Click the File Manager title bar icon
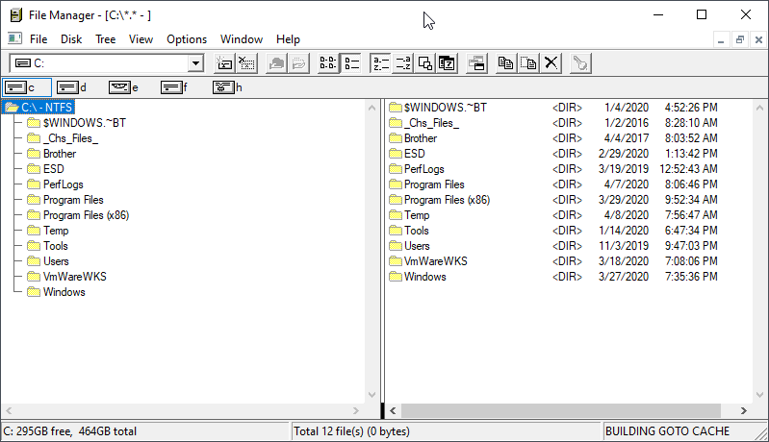Image resolution: width=769 pixels, height=442 pixels. [16, 15]
